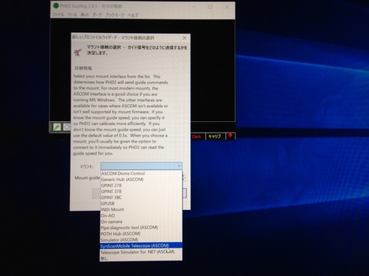Select Simulator (ASCOM) option
This screenshot has height=276, width=369.
(141, 240)
